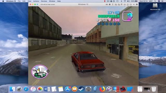The height and width of the screenshot is (93, 166).
Task: Click the red Parallels menu bar icon
Action: pyautogui.click(x=105, y=1)
